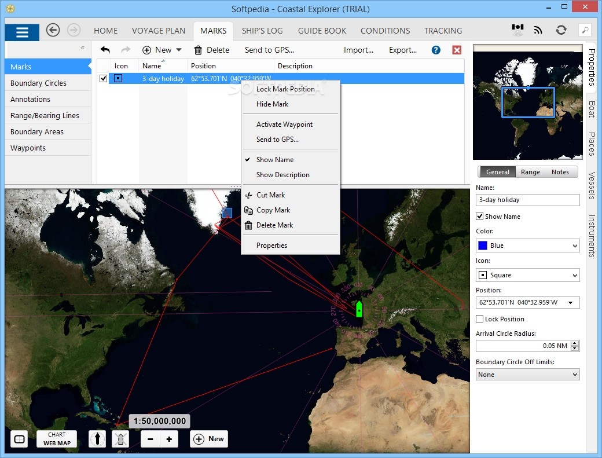Select Boundary Circles in sidebar
The height and width of the screenshot is (458, 602).
48,83
